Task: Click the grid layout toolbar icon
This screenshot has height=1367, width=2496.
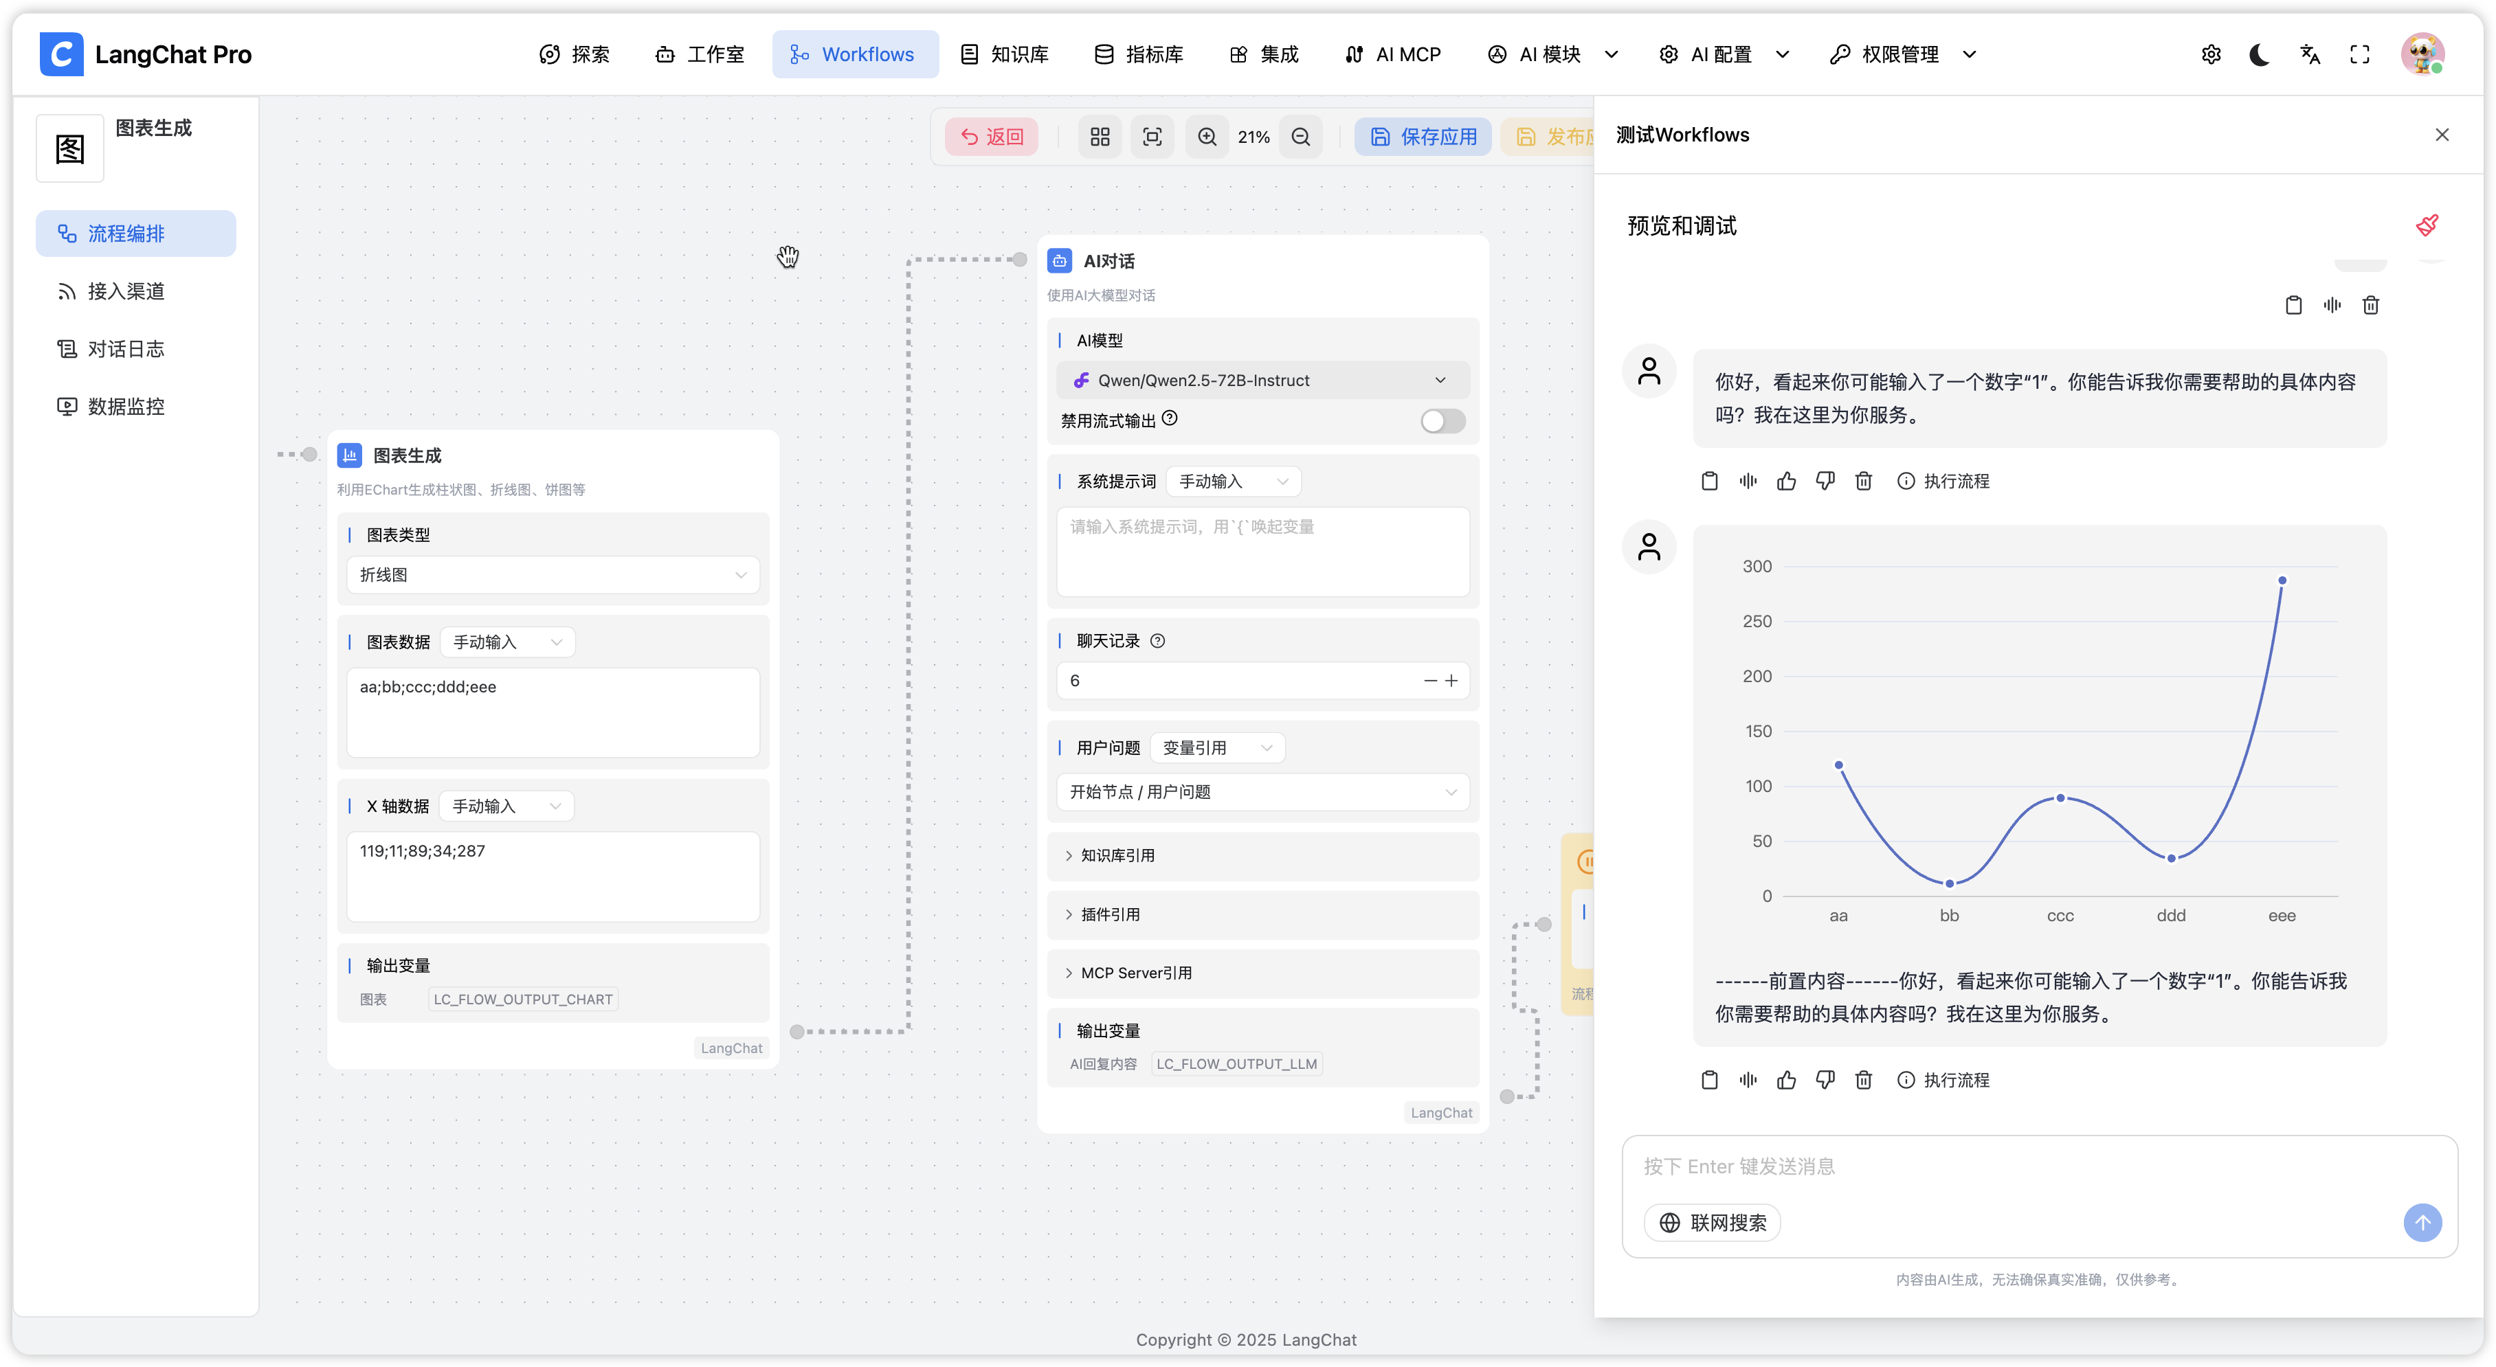Action: click(x=1100, y=137)
